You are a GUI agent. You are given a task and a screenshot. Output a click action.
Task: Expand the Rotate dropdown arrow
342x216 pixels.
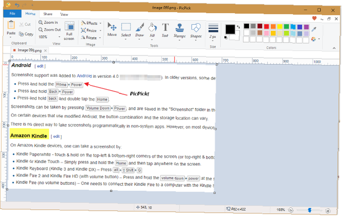pyautogui.click(x=100, y=38)
